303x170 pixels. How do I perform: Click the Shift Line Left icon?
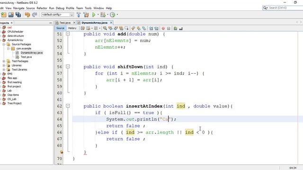pos(151,28)
